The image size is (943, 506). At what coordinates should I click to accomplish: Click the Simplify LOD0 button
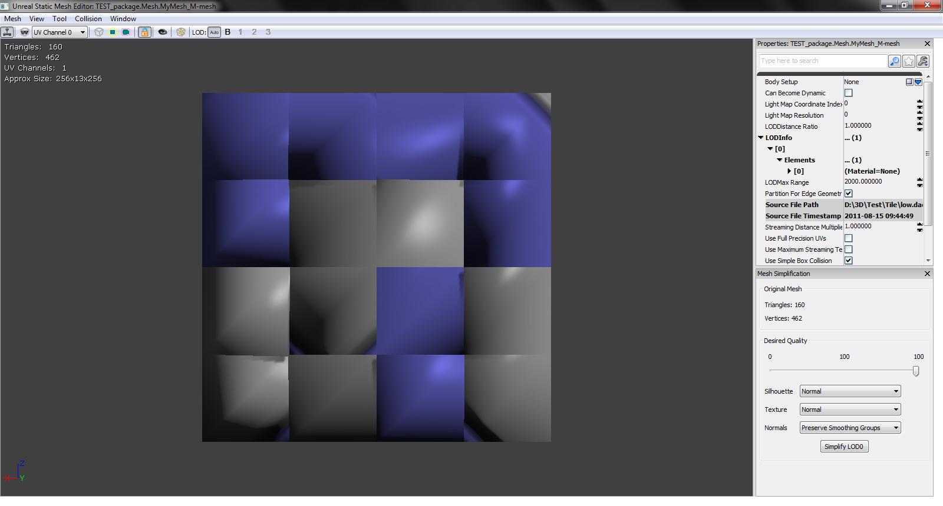pos(844,447)
